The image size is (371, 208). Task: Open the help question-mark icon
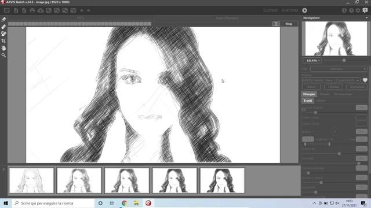click(x=351, y=10)
